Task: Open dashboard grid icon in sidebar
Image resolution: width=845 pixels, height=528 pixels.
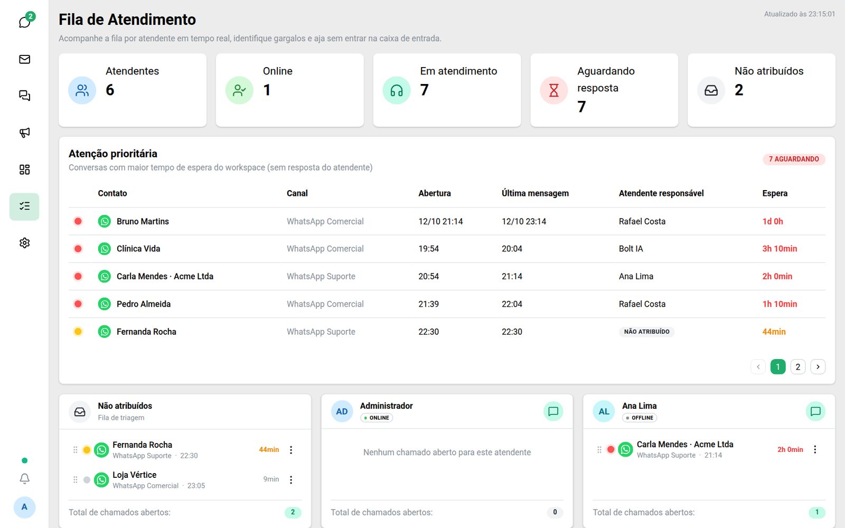Action: (x=24, y=169)
